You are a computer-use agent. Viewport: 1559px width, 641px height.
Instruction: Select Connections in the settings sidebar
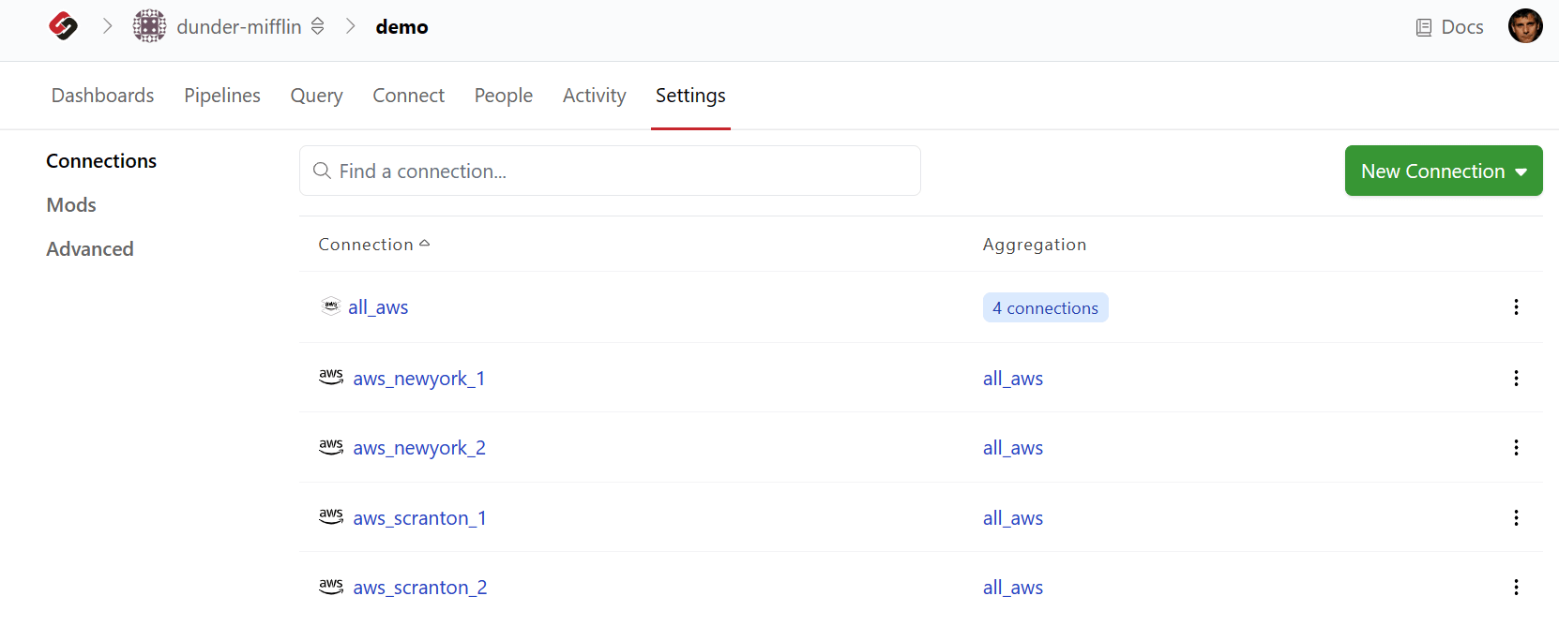tap(101, 161)
